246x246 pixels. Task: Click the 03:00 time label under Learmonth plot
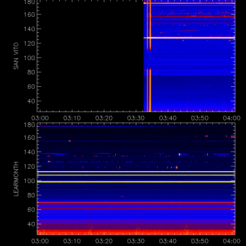[x=40, y=241]
